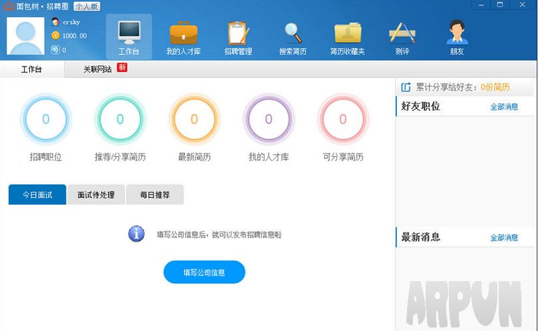Select the 面试待处理 tab
Viewport: 538px width, 331px height.
(96, 195)
